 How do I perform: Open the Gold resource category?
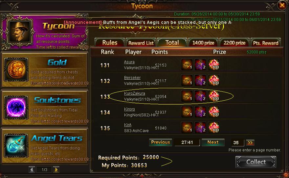point(44,70)
